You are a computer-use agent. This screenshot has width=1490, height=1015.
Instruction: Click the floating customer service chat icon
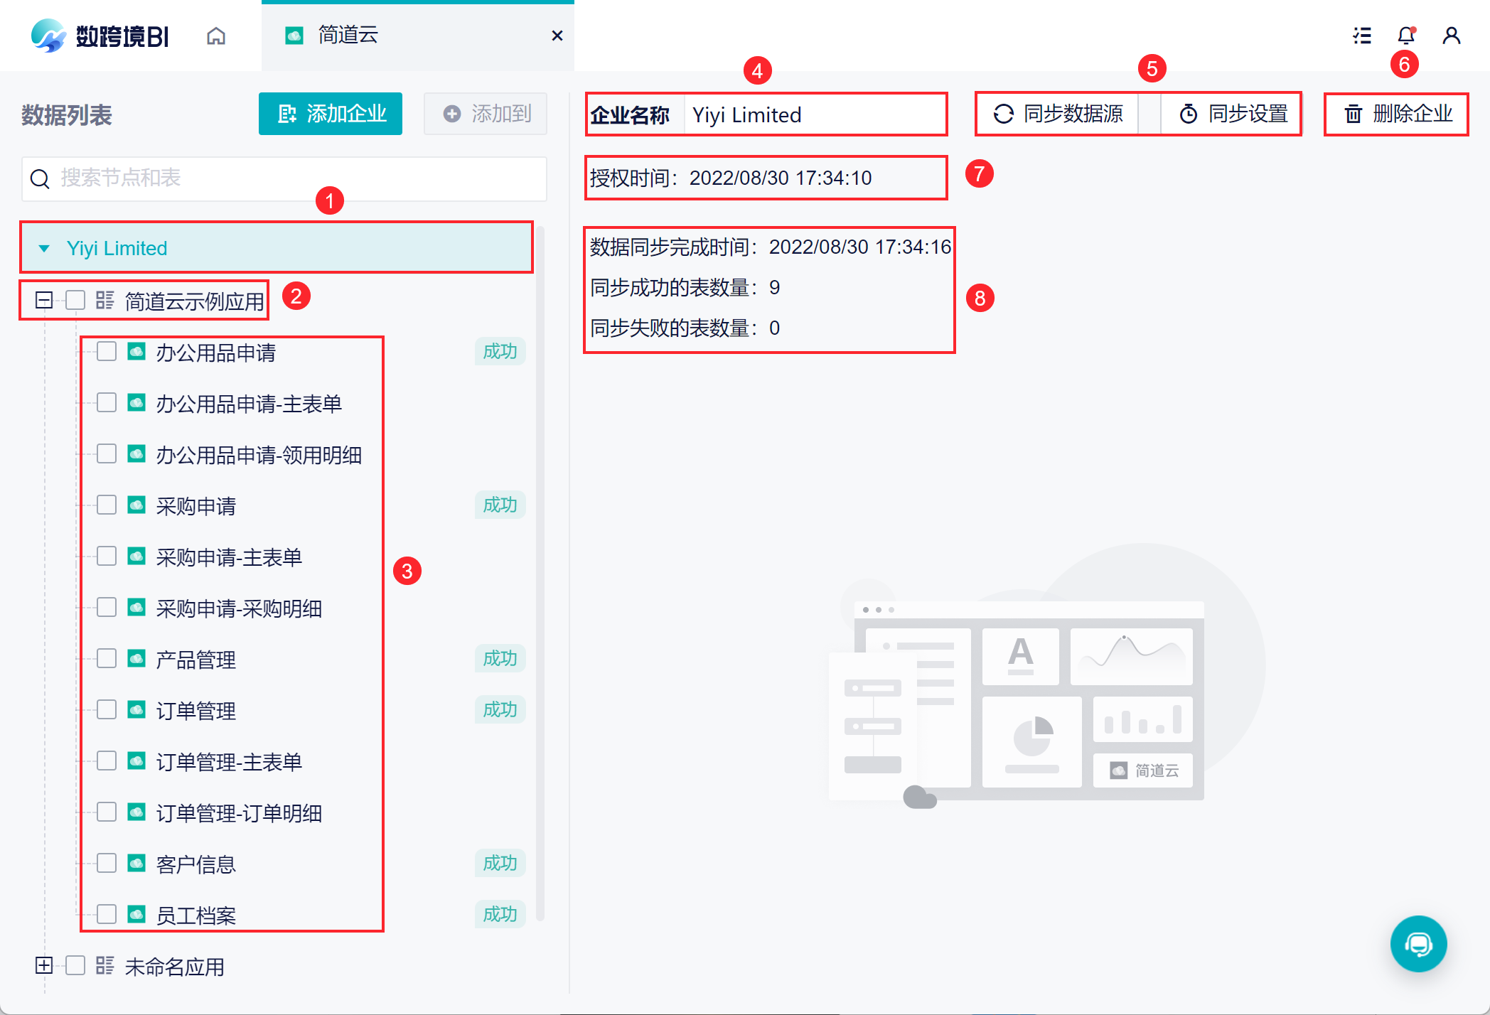click(1418, 944)
